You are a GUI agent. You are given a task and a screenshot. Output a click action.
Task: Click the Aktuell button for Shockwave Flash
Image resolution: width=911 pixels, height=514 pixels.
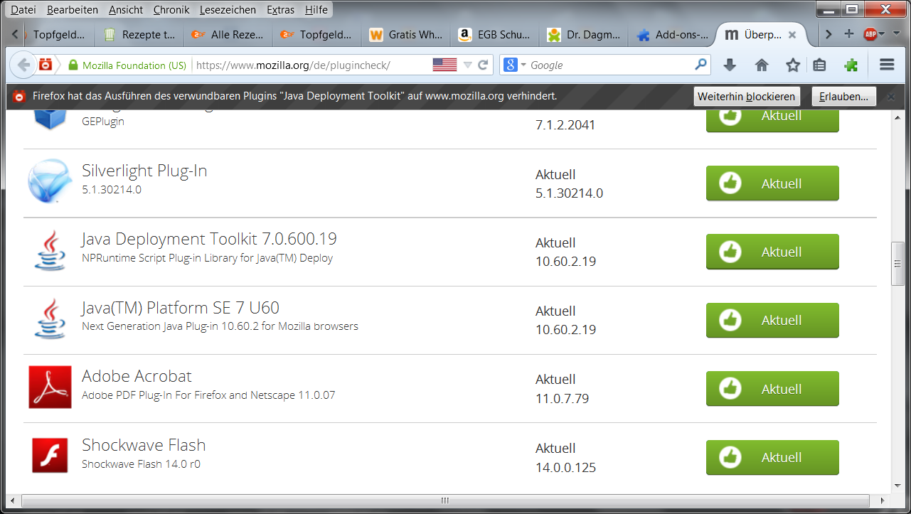pyautogui.click(x=772, y=457)
